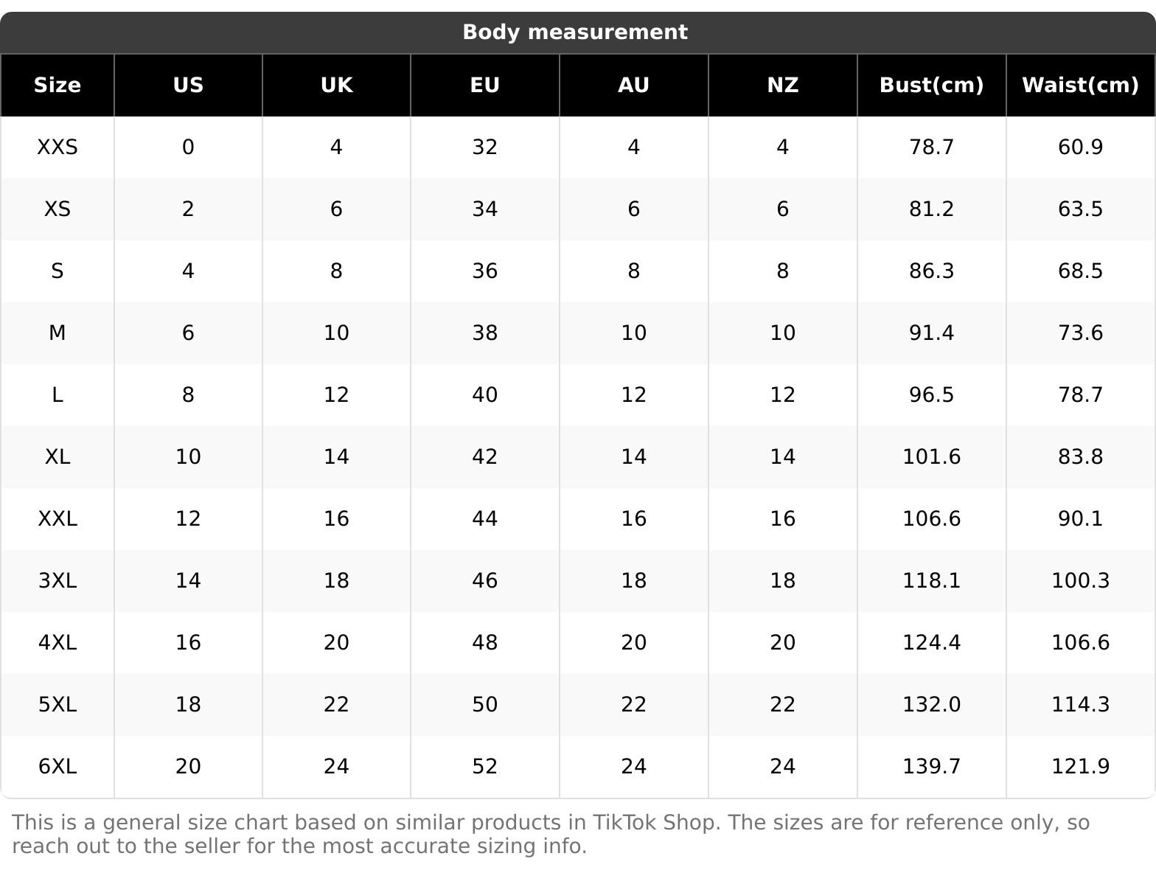
Task: Click the XL size row label
Action: (x=58, y=457)
